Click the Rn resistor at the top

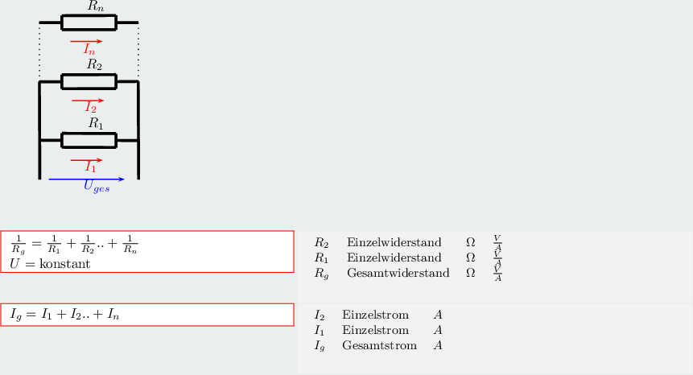coord(89,23)
